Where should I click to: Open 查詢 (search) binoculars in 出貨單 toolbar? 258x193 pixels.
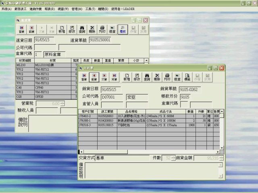[147, 76]
